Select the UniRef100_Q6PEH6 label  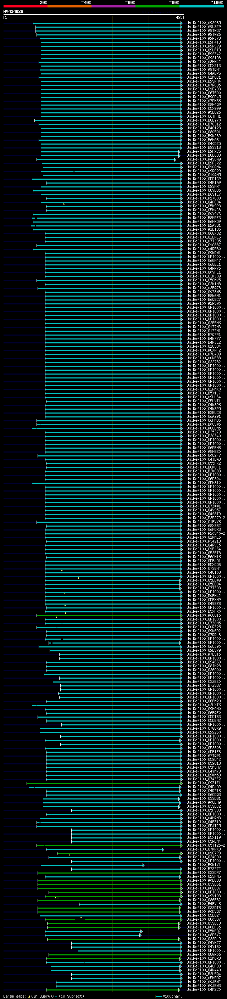pos(204,448)
